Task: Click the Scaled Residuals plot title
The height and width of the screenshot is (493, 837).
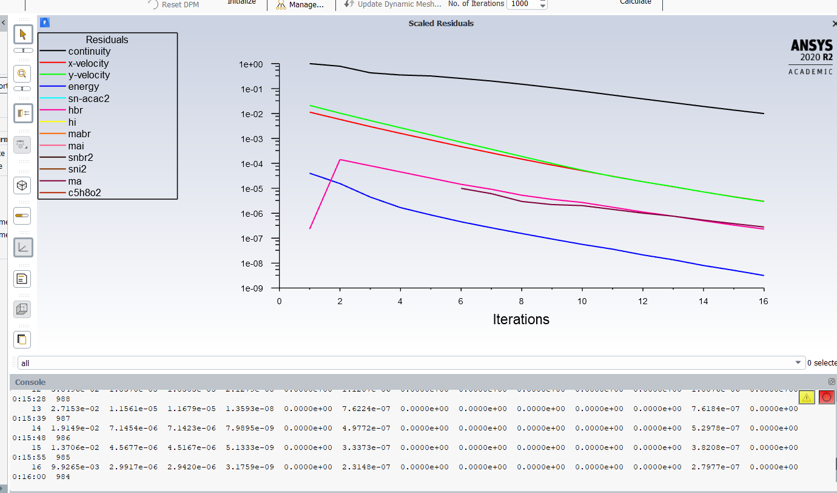Action: [x=441, y=23]
